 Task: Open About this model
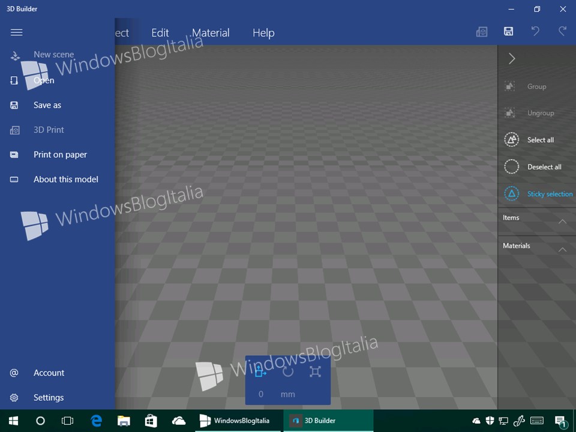pyautogui.click(x=66, y=179)
